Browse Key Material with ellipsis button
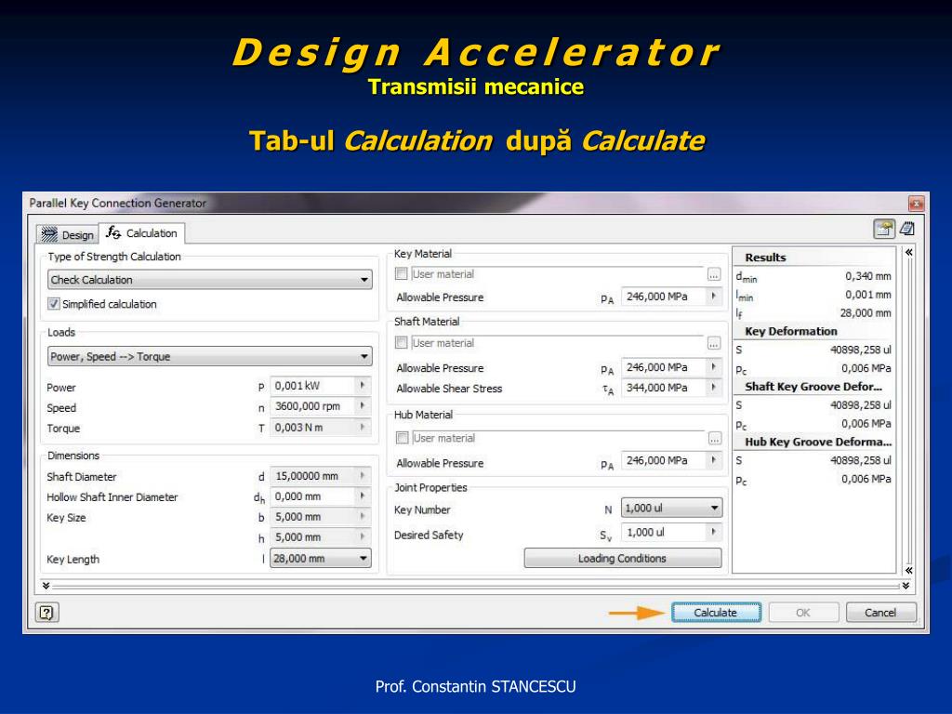Screen dimensions: 952x714 point(714,274)
